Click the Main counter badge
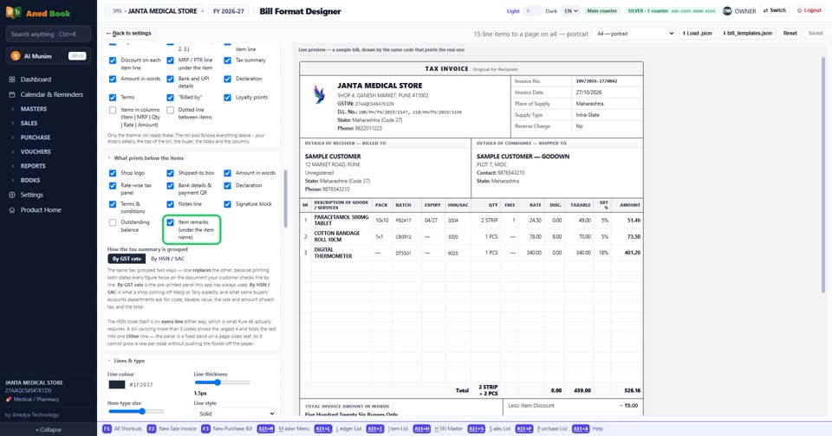 (x=601, y=11)
